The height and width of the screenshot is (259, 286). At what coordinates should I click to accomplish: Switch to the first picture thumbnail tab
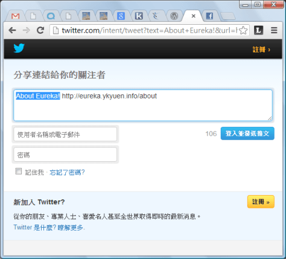pyautogui.click(x=86, y=16)
